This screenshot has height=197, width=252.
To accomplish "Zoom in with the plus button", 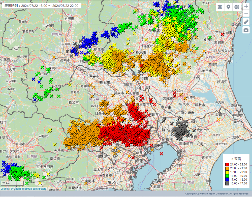I will click(246, 6).
